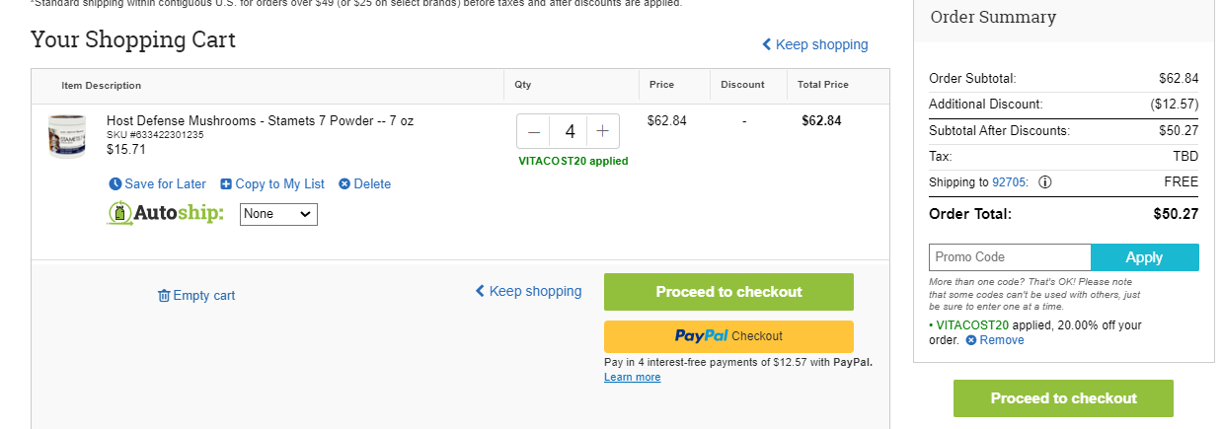Click the Autoship logo icon
The height and width of the screenshot is (429, 1222).
tap(119, 213)
